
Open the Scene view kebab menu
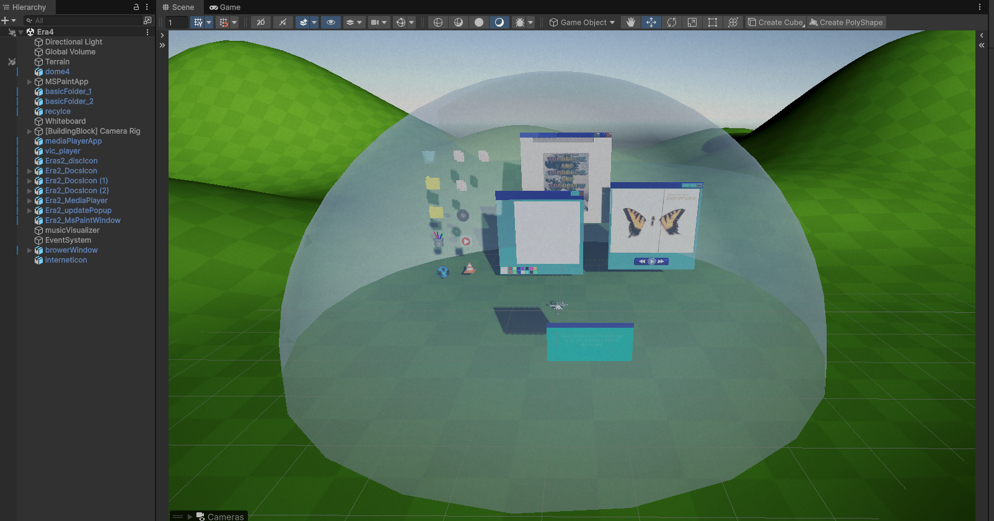click(x=980, y=7)
